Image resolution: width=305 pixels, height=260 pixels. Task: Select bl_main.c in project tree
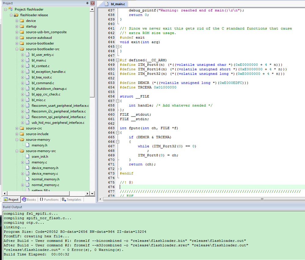click(x=39, y=60)
